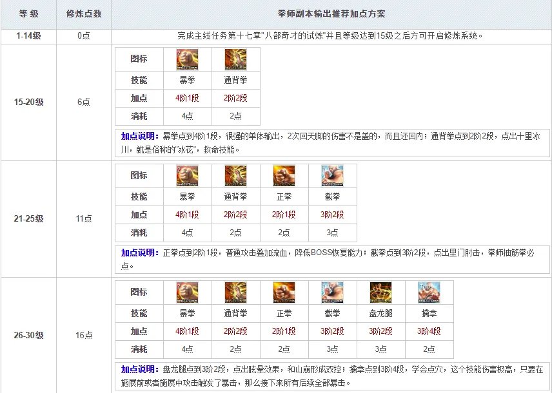Screen dimensions: 552x393
Task: Click the 通背拳 icon in the 21-25级 table
Action: coord(235,176)
